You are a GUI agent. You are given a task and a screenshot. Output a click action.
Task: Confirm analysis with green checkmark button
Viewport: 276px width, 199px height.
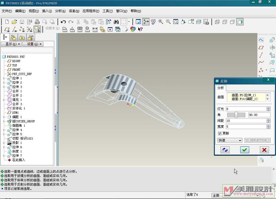tap(245, 150)
